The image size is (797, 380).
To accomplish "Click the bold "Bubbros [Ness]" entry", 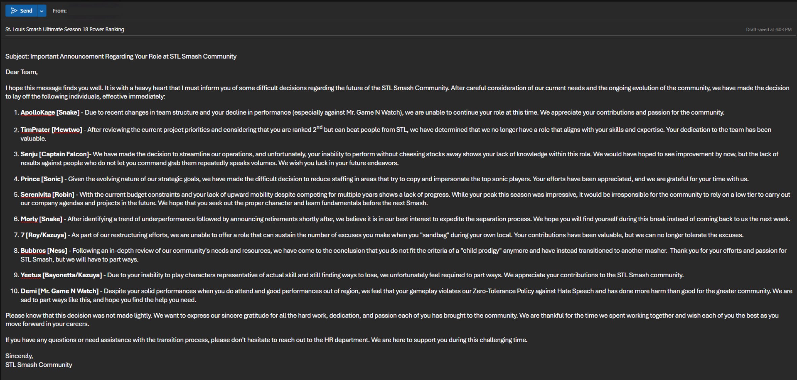I will [44, 251].
